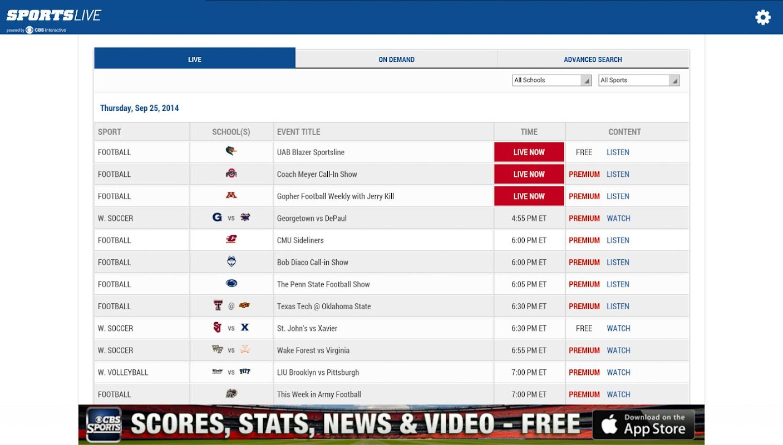
Task: Watch Georgetown vs DePaul
Action: tap(618, 218)
